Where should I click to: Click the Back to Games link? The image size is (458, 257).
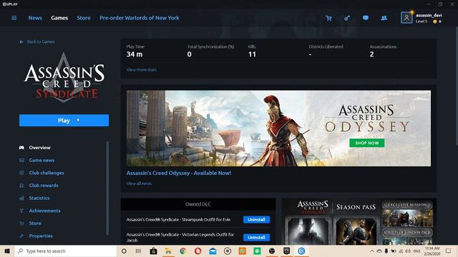[x=41, y=42]
